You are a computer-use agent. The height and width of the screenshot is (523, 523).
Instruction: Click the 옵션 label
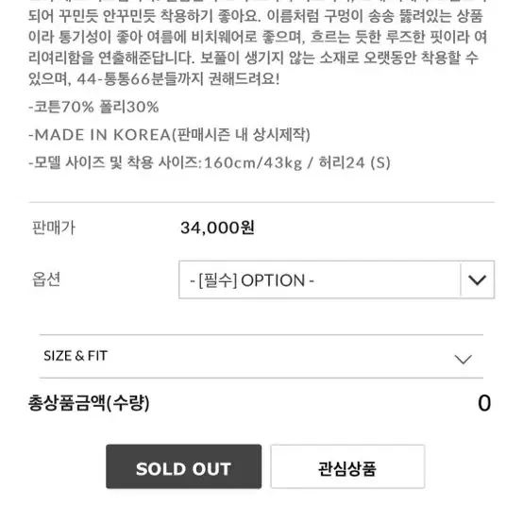click(46, 279)
